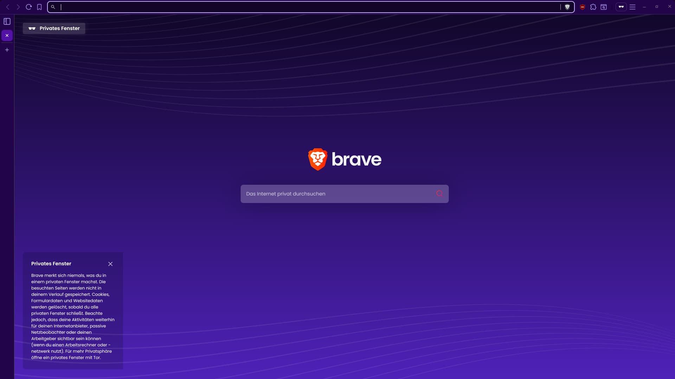The image size is (675, 379).
Task: Open the extensions puzzle-piece menu
Action: (x=593, y=7)
